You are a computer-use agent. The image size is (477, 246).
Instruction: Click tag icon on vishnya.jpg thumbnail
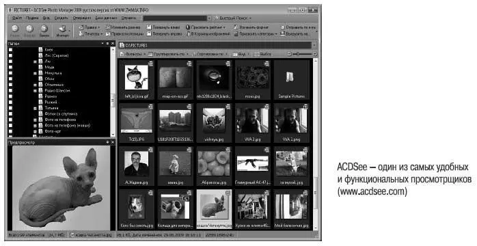tap(228, 107)
